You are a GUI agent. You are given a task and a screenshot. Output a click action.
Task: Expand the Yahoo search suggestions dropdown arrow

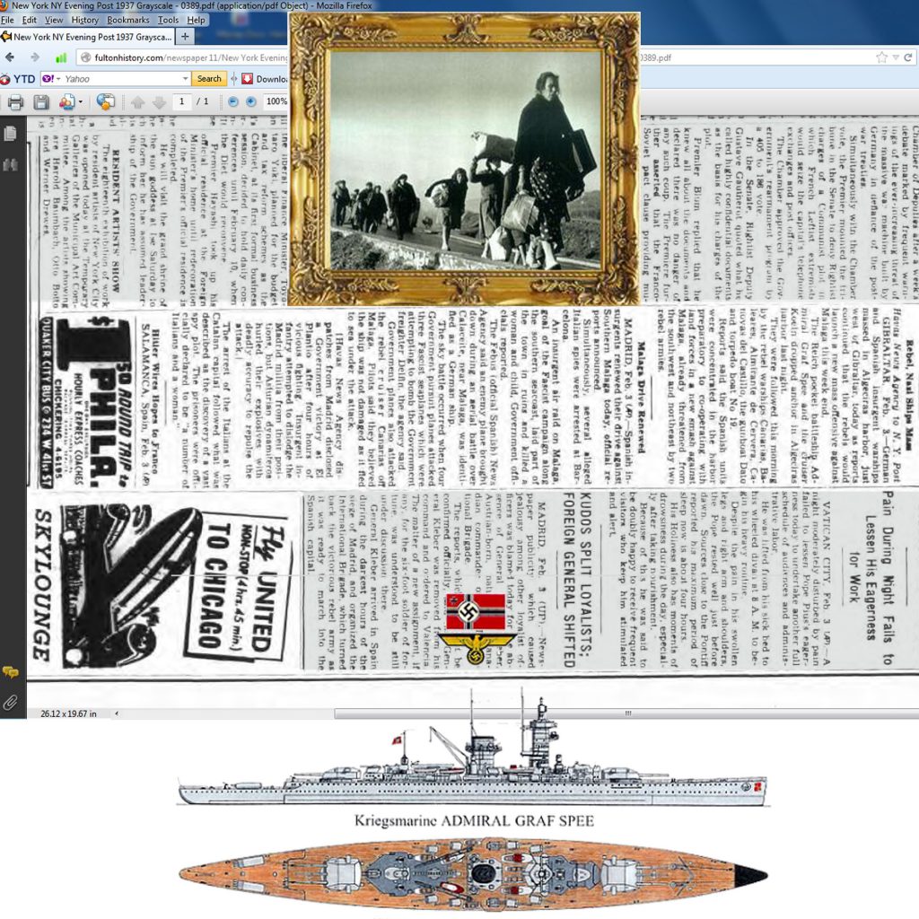185,79
